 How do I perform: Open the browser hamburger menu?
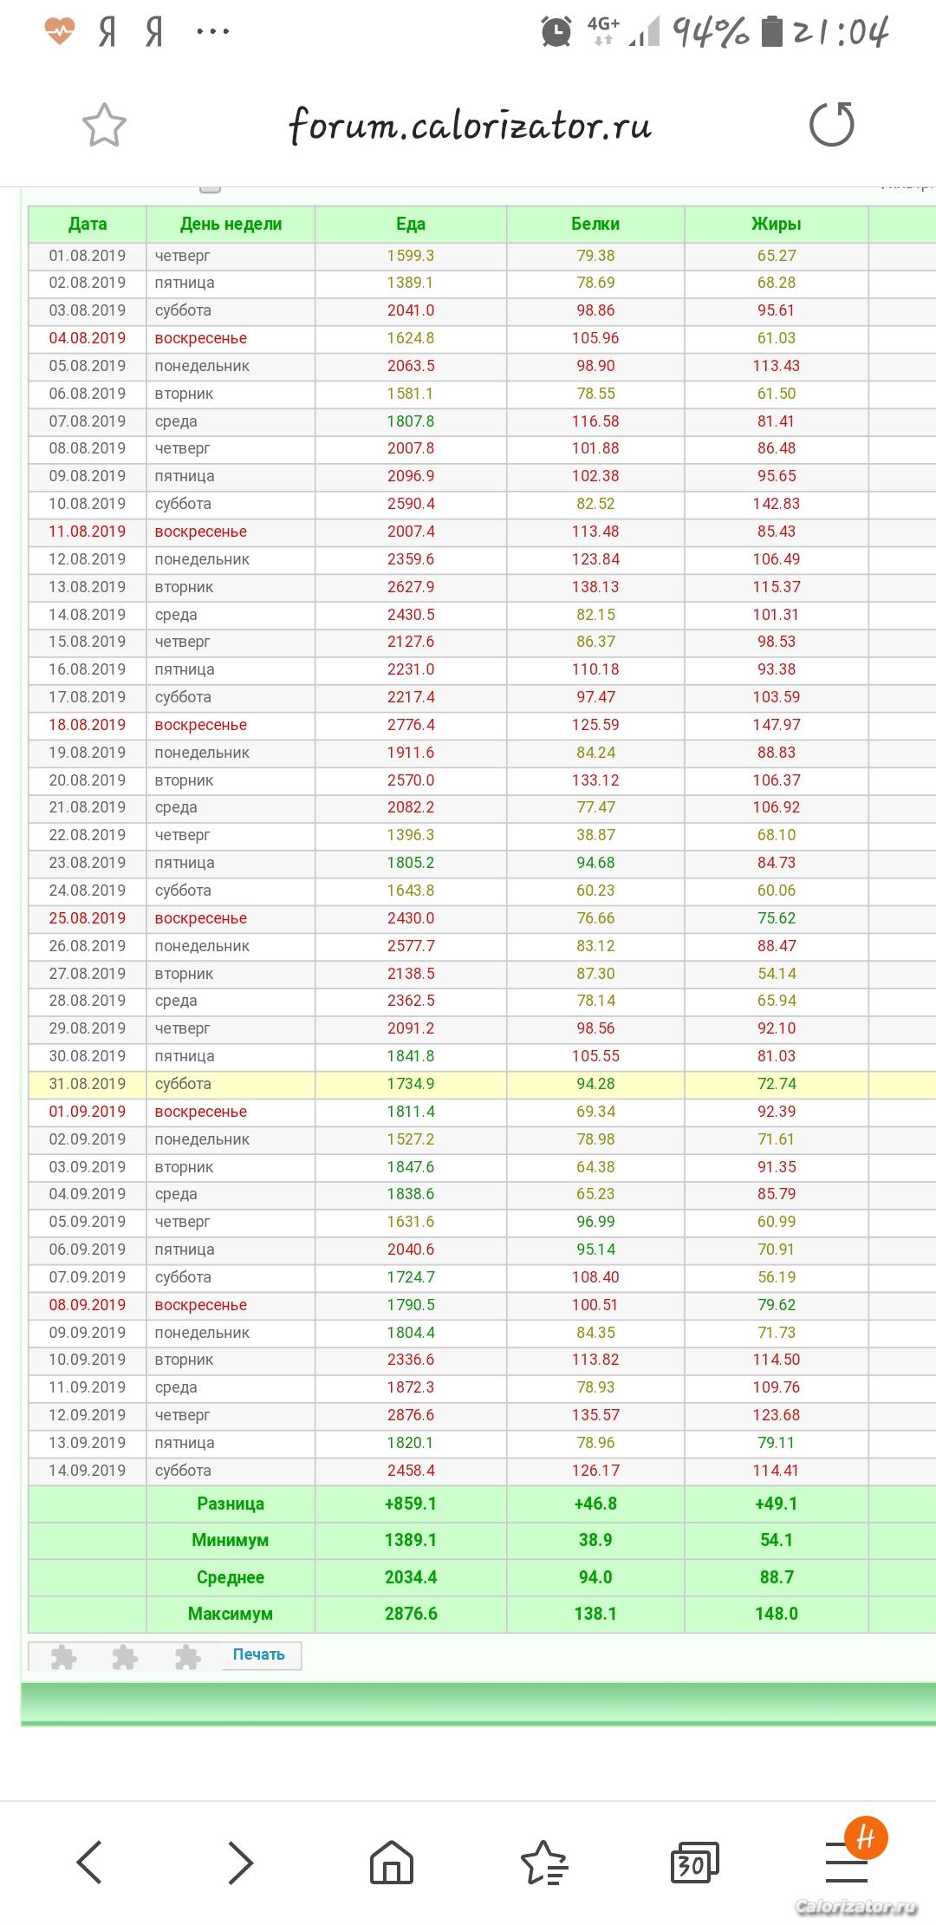click(x=847, y=1862)
